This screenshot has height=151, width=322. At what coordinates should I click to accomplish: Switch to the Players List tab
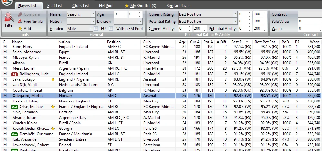coord(27,6)
